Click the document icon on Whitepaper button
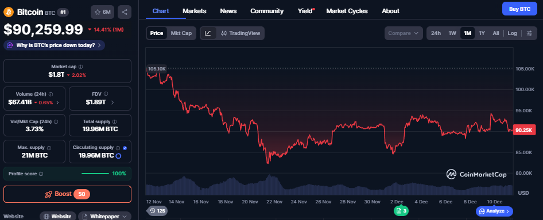Viewport: 543px width, 220px height. click(x=85, y=217)
